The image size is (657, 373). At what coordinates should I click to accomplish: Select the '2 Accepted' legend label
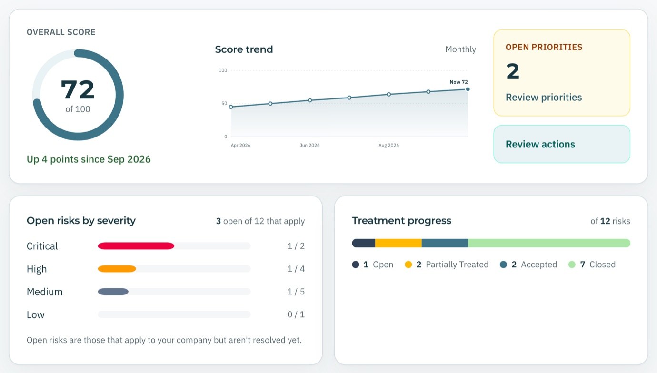point(534,265)
